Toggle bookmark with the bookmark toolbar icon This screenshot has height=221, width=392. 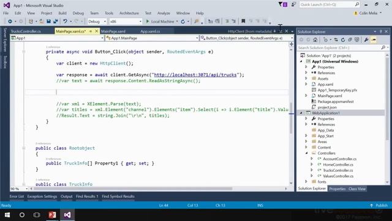243,21
